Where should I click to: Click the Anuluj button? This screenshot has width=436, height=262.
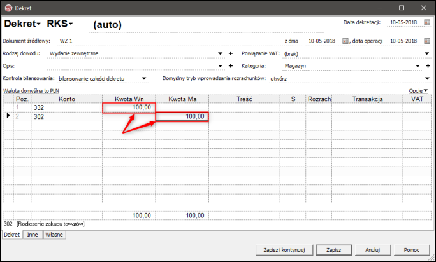pyautogui.click(x=373, y=250)
